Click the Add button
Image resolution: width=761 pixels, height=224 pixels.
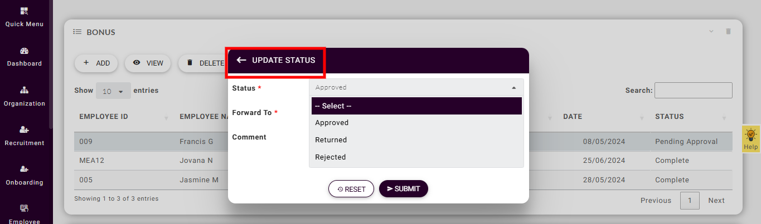click(x=96, y=63)
